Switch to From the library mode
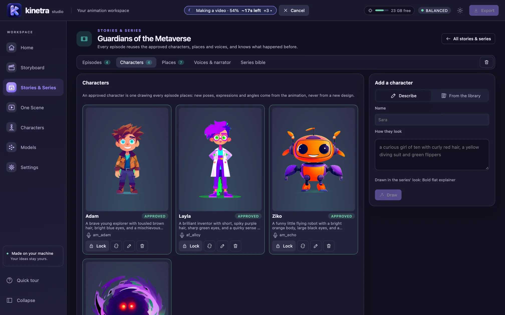This screenshot has height=315, width=505. click(461, 96)
